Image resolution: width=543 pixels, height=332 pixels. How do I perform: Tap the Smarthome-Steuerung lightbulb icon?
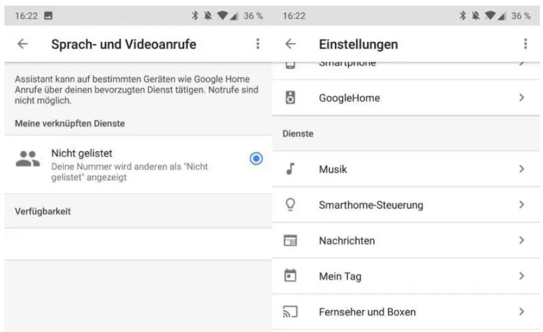[290, 205]
